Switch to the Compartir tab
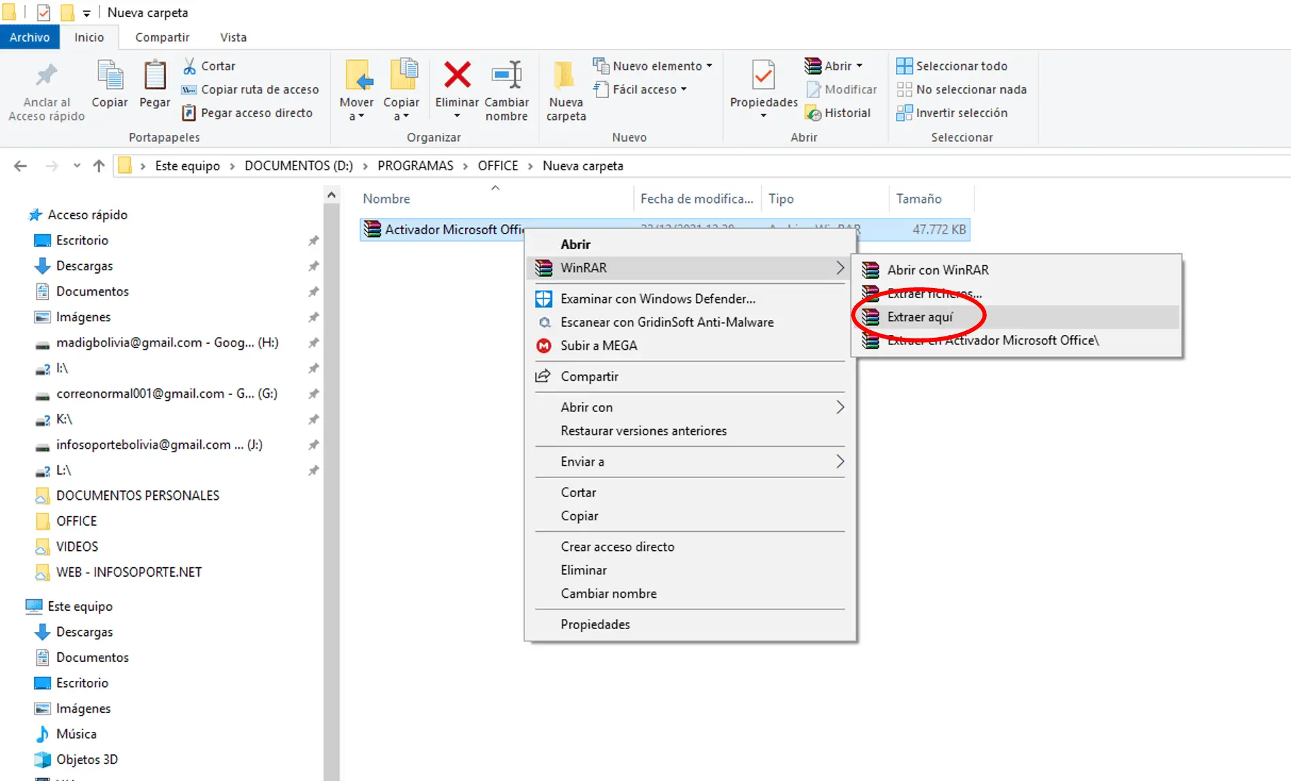Viewport: 1291px width, 781px height. (x=162, y=37)
